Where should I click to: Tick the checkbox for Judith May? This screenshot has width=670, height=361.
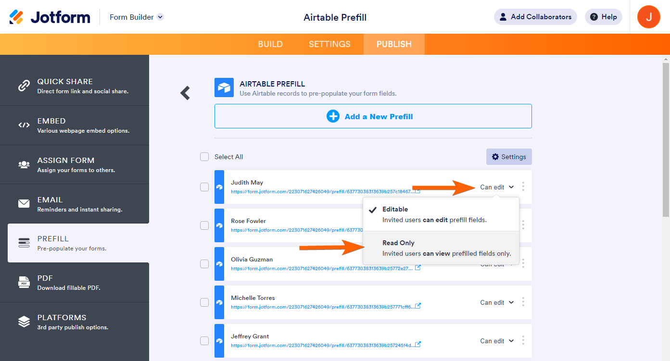pyautogui.click(x=204, y=187)
